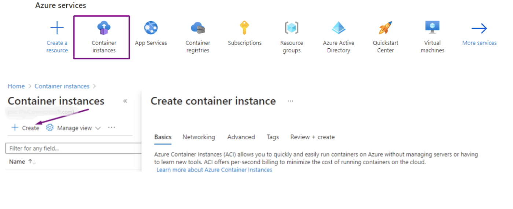Click the App Services label text
Image resolution: width=513 pixels, height=209 pixels.
click(x=151, y=43)
